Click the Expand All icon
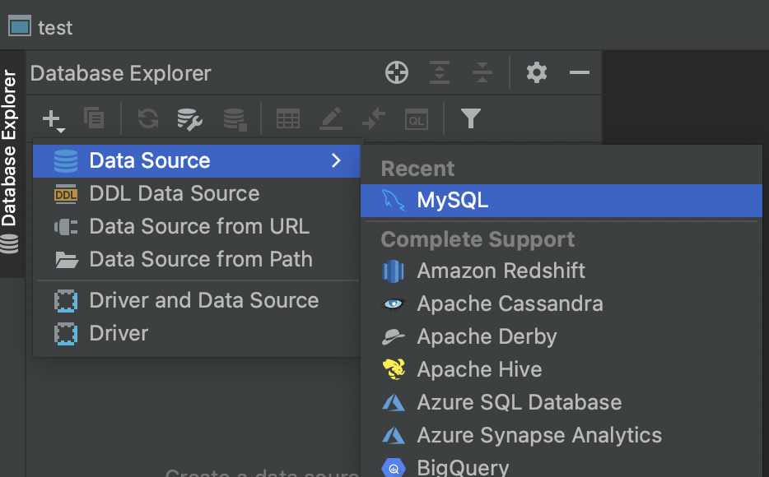The width and height of the screenshot is (769, 477). click(440, 72)
